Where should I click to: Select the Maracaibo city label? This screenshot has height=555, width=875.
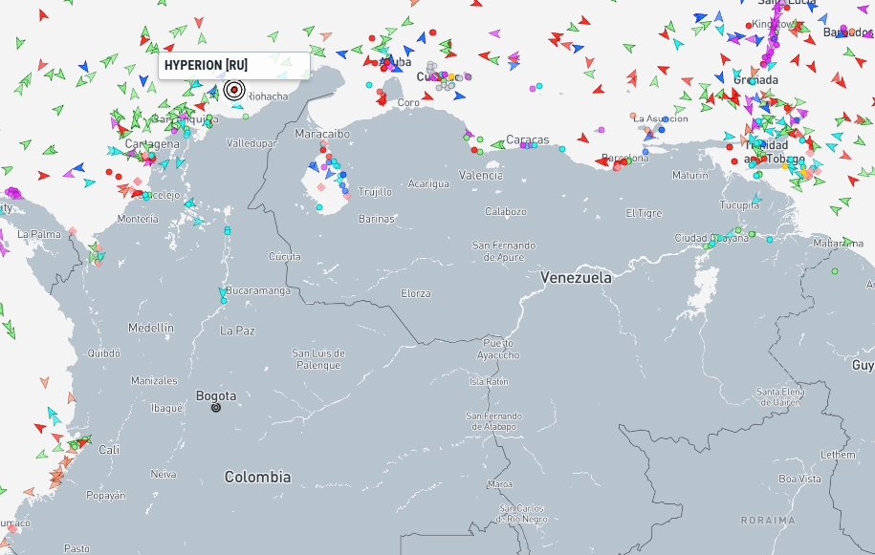click(x=322, y=134)
